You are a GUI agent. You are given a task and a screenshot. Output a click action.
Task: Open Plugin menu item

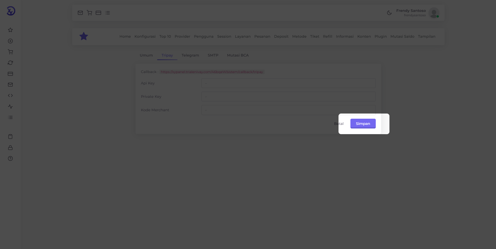(381, 36)
